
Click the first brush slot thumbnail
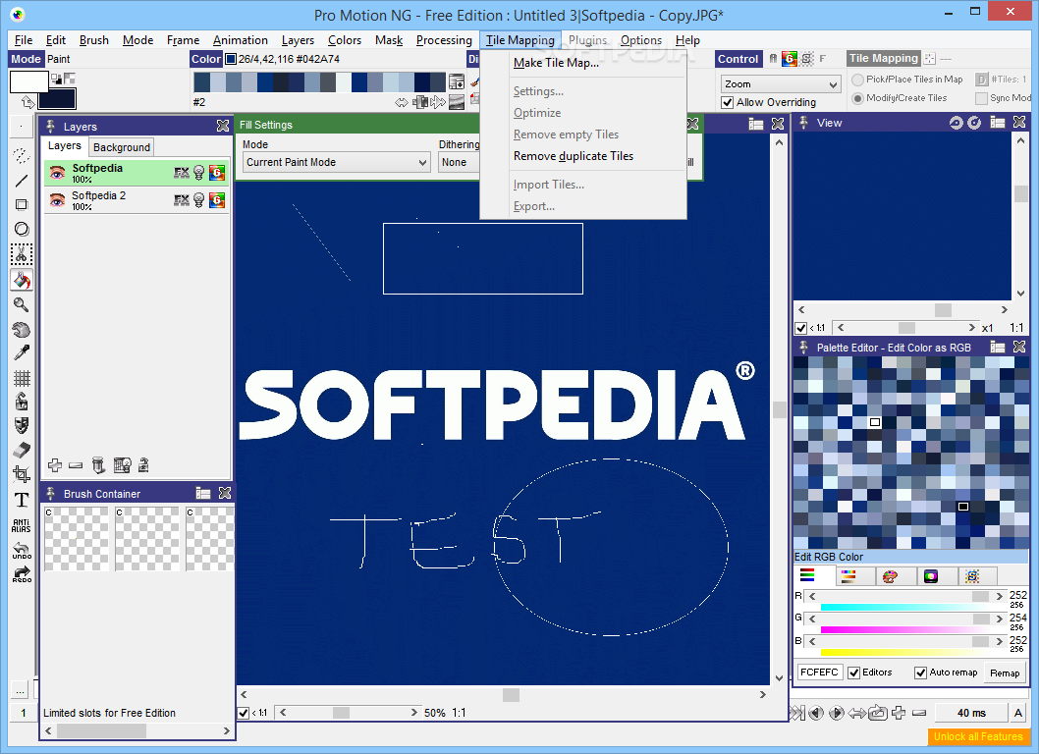click(77, 539)
